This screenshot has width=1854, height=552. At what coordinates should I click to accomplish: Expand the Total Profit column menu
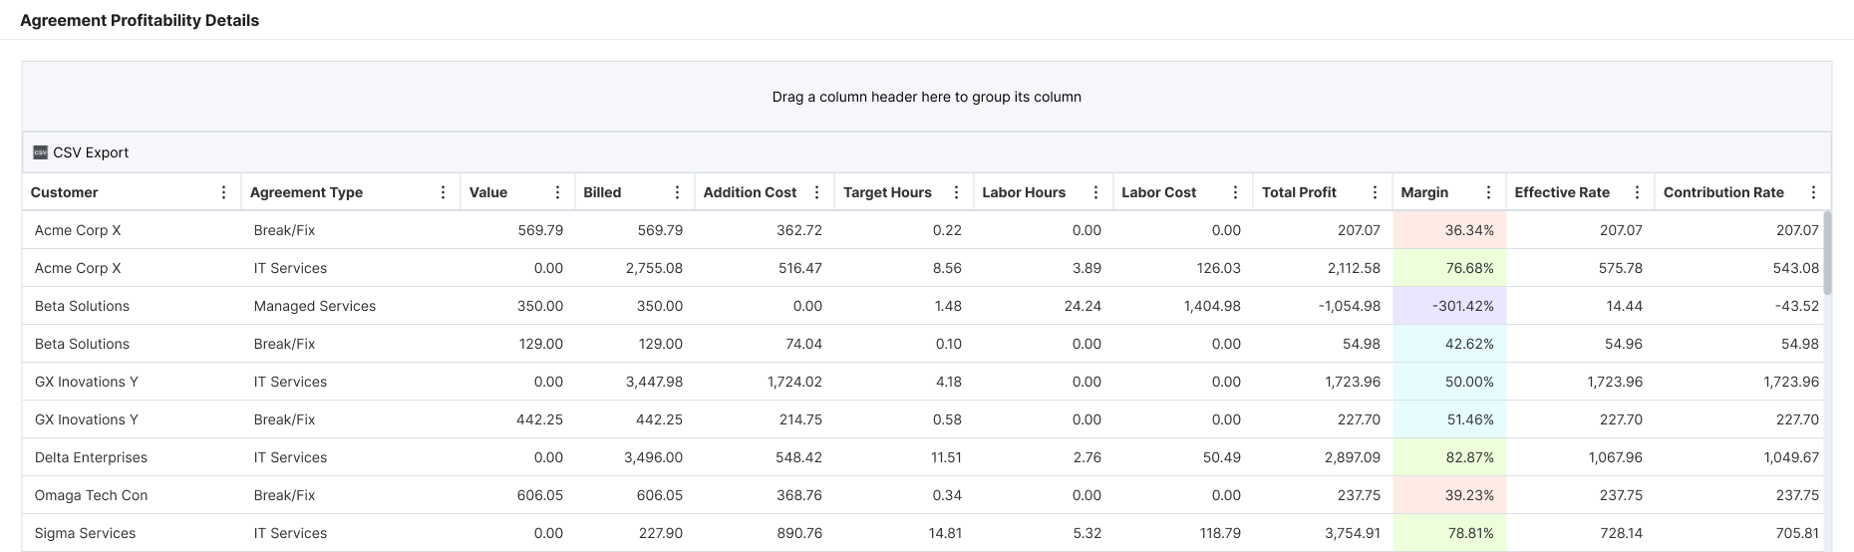pyautogui.click(x=1375, y=192)
